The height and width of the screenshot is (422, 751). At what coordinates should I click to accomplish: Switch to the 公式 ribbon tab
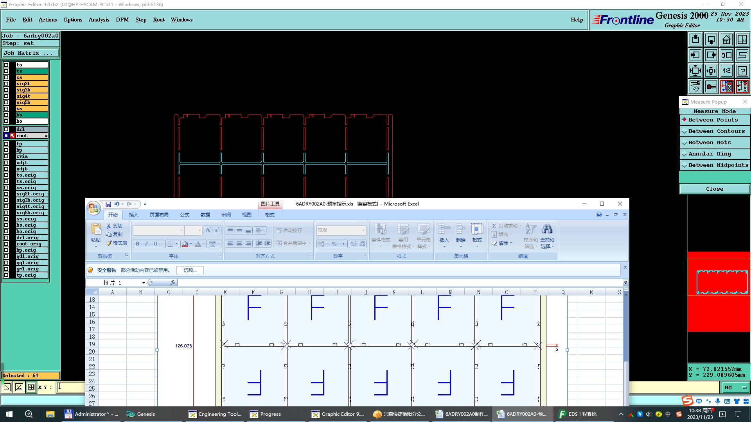click(184, 215)
